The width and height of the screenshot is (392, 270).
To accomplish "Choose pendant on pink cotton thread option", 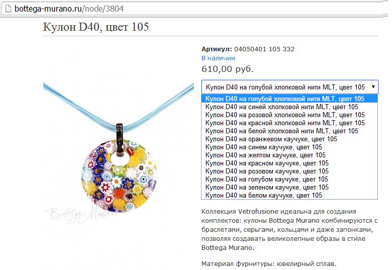I will tap(289, 115).
